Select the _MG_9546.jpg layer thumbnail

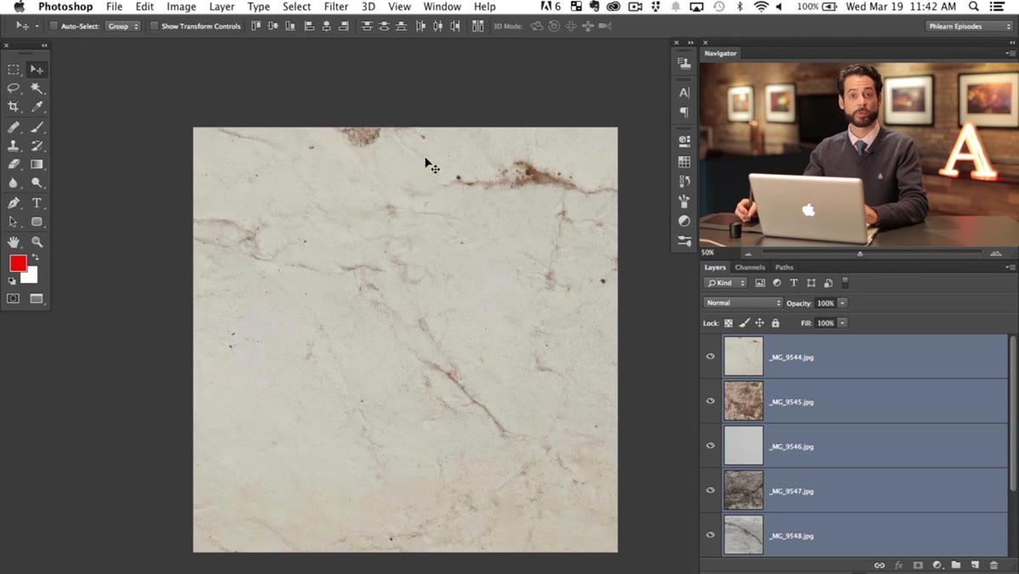(743, 446)
